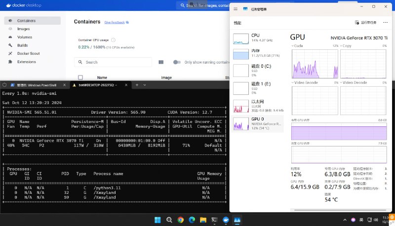
Task: Open the Video Encode graph dropdown
Action: (x=294, y=82)
